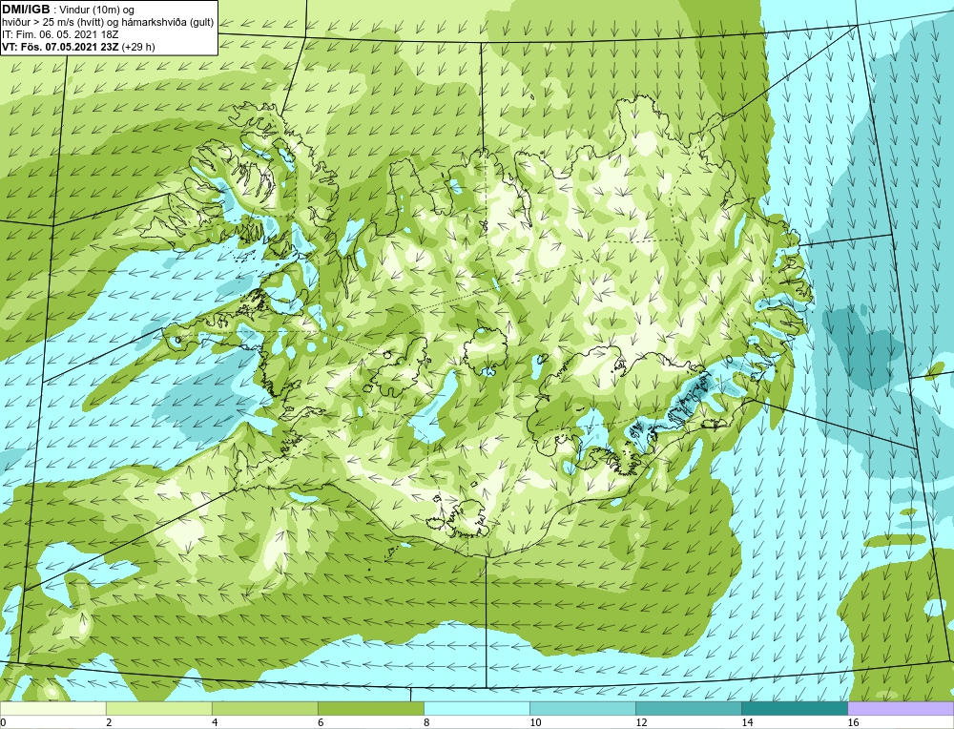Click the 14–16 m/s dark teal swatch
The image size is (954, 729).
pos(794,708)
